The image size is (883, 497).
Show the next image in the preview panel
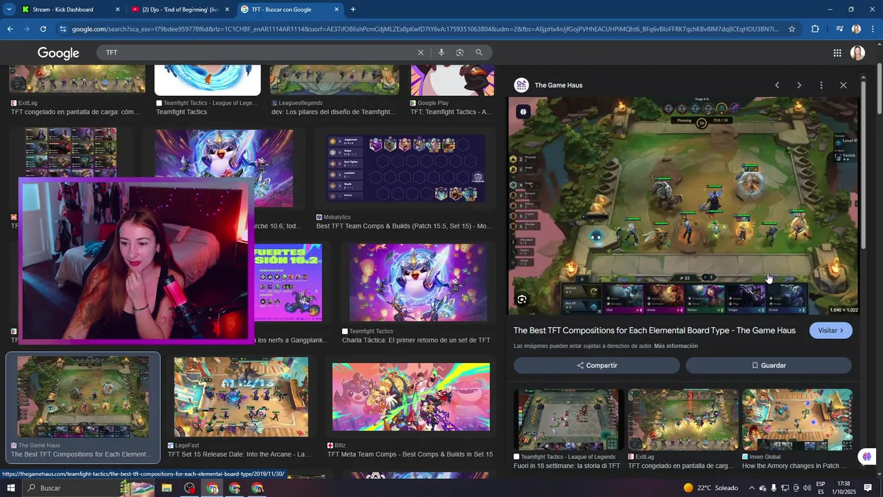(x=799, y=85)
